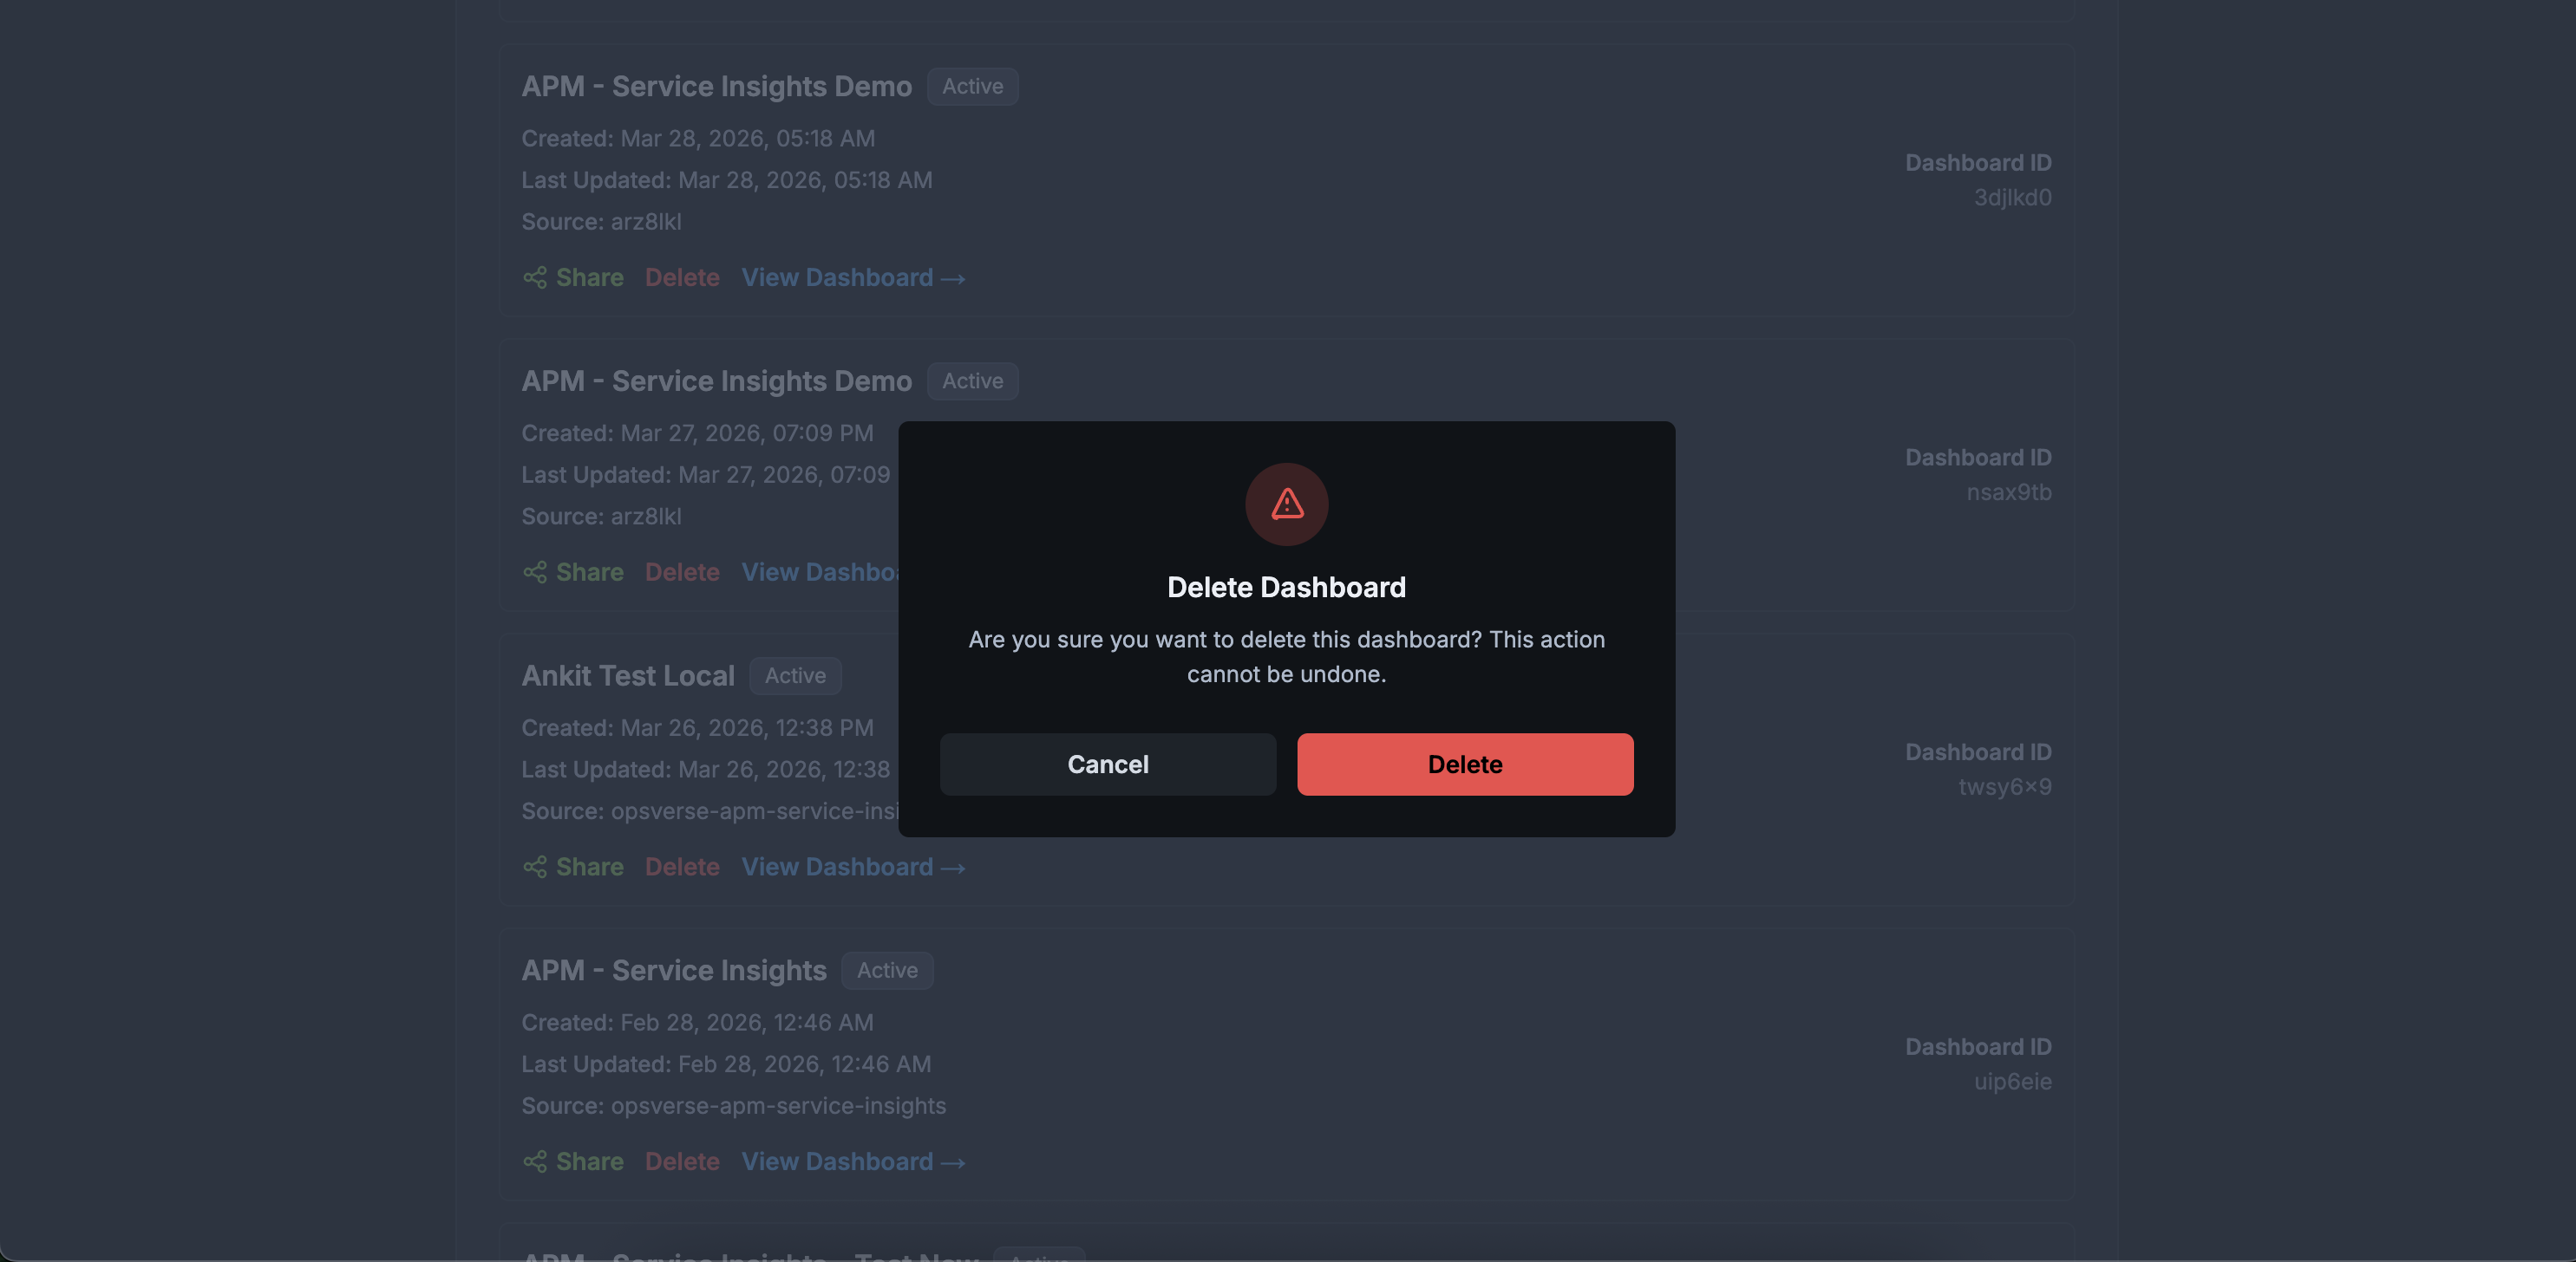The height and width of the screenshot is (1262, 2576).
Task: Toggle the Active badge on first APM Demo
Action: [x=971, y=86]
